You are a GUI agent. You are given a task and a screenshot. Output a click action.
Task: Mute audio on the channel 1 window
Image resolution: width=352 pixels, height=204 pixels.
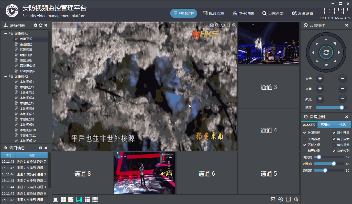click(223, 25)
